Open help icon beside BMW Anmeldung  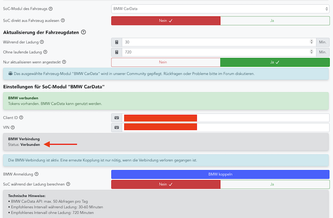[x=37, y=174]
